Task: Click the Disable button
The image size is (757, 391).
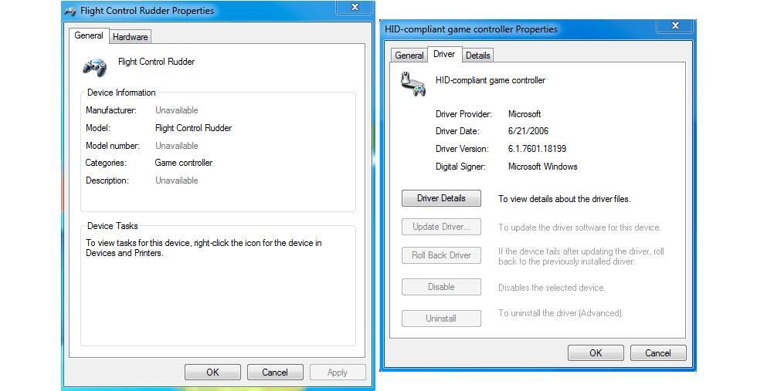Action: point(441,287)
